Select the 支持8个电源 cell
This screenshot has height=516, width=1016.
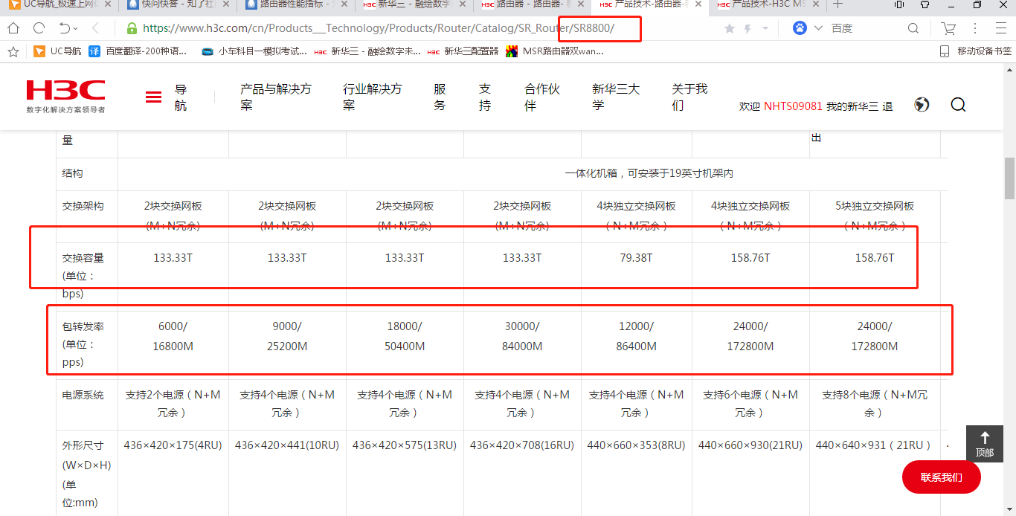(875, 404)
